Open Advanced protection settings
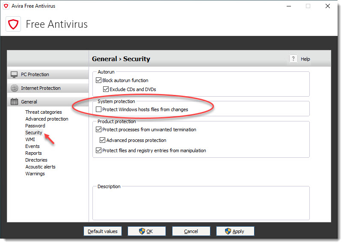Image resolution: width=344 pixels, height=245 pixels. [x=47, y=119]
